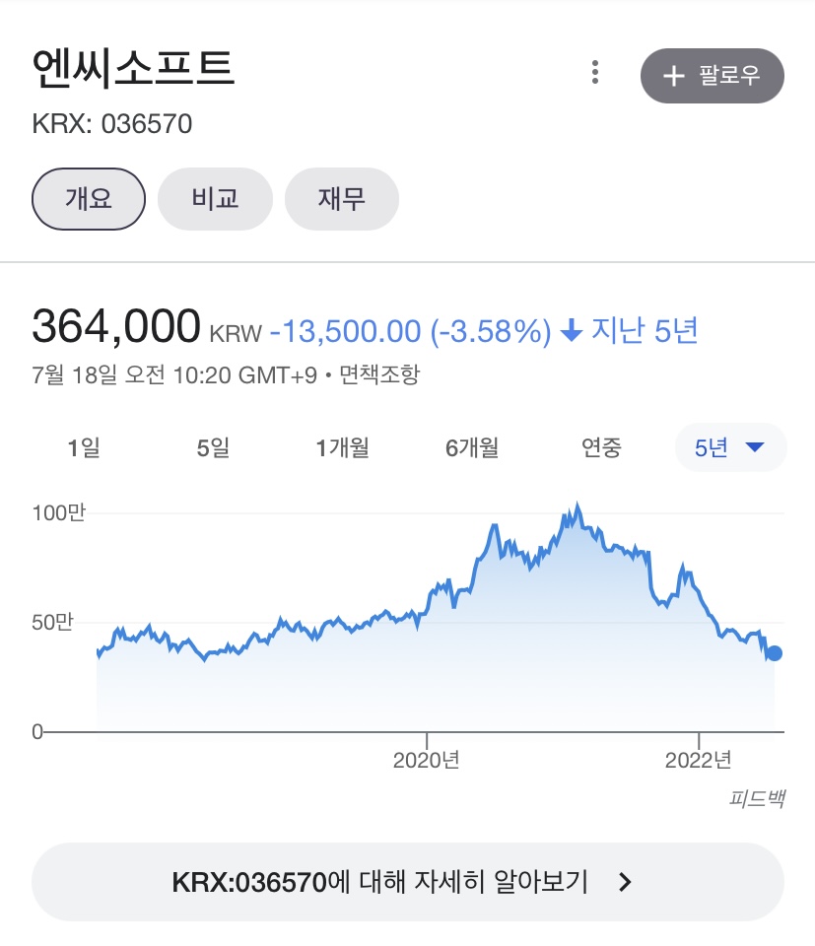Click the 2020년 marker on the time axis
815x946 pixels.
click(x=426, y=760)
